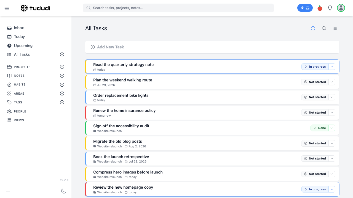Focus the search tasks, projects, notes field
Viewport: 353px width, 198px height.
click(178, 8)
